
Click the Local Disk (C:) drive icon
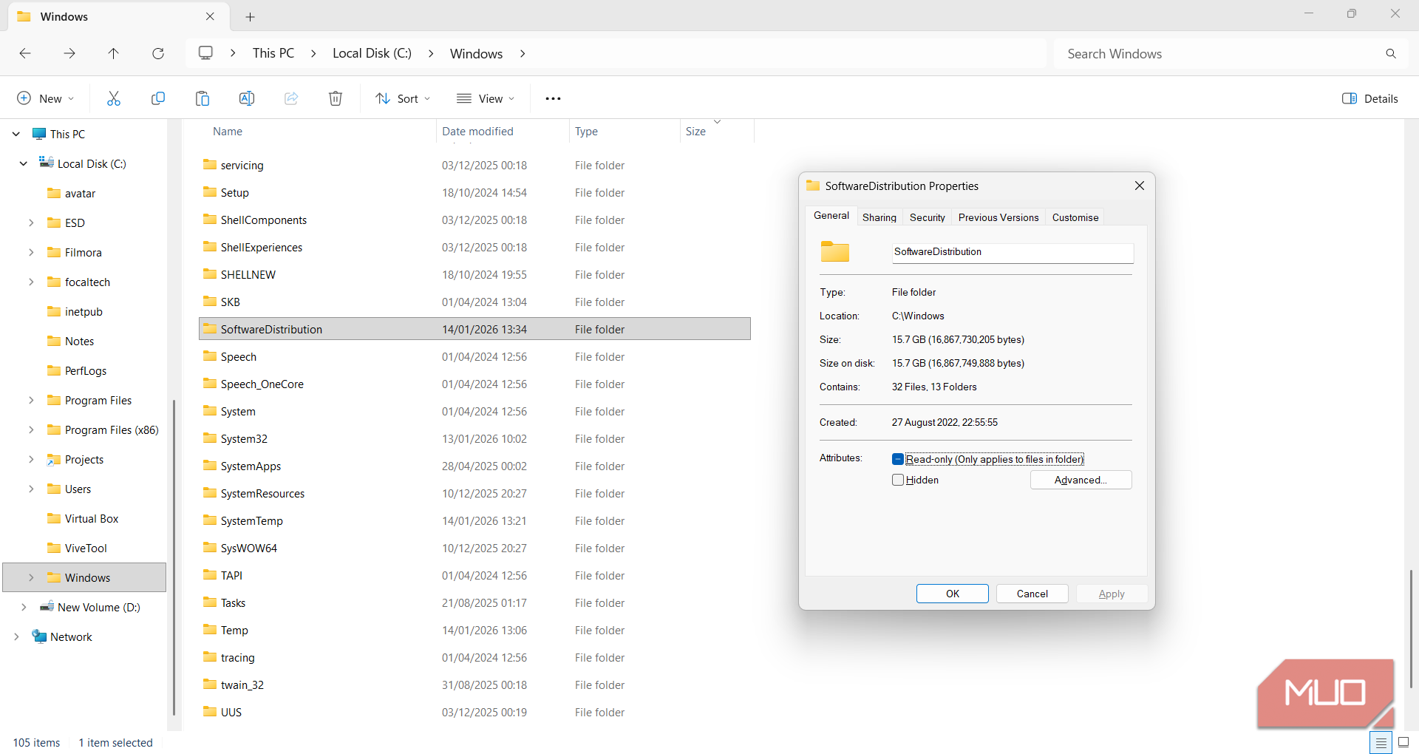pyautogui.click(x=47, y=163)
